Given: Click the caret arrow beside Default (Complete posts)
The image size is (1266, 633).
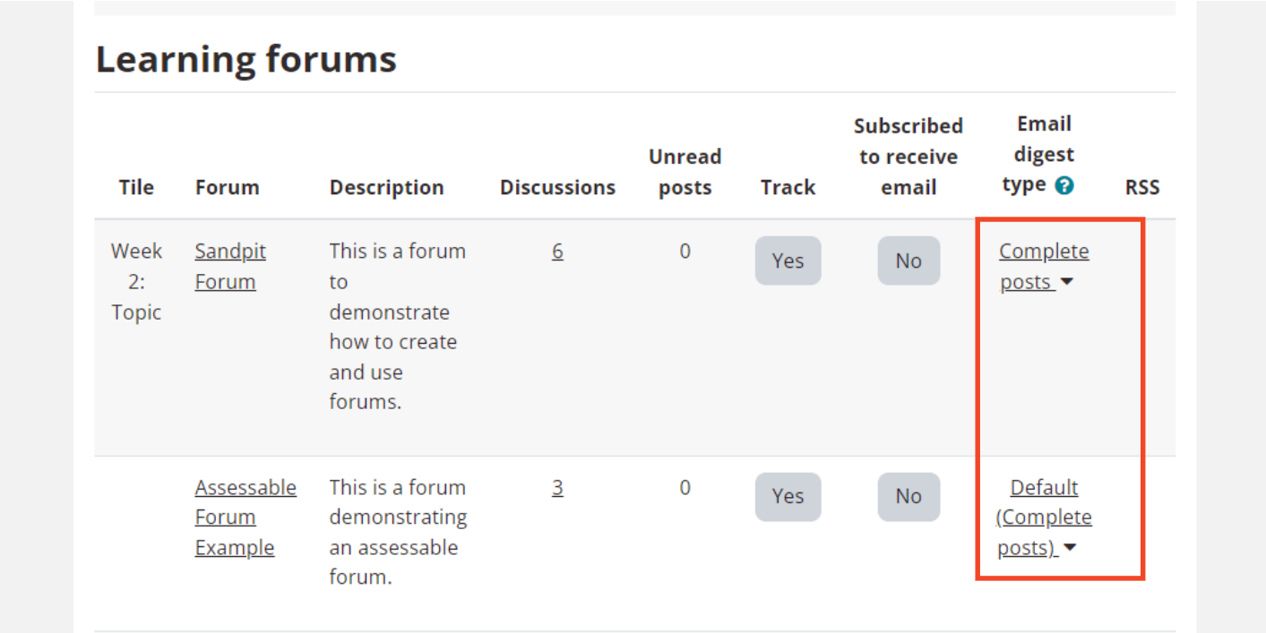Looking at the screenshot, I should (1068, 549).
